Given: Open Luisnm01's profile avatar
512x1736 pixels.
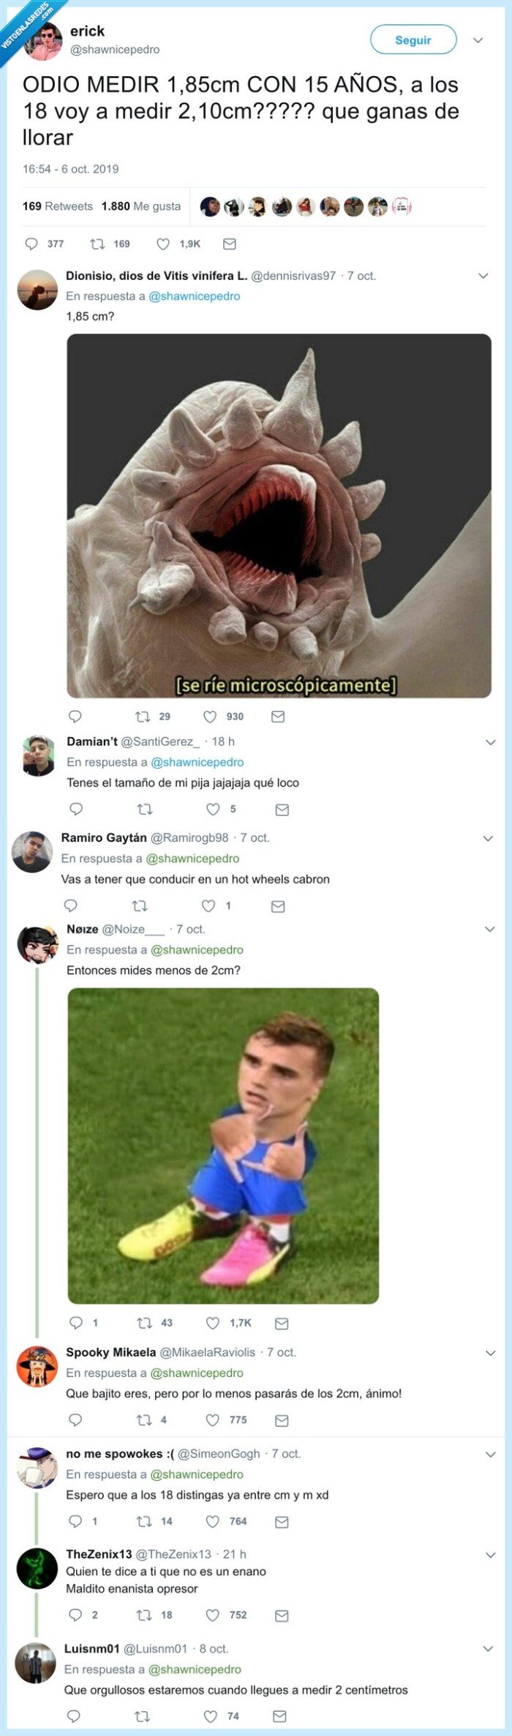Looking at the screenshot, I should point(36,1663).
